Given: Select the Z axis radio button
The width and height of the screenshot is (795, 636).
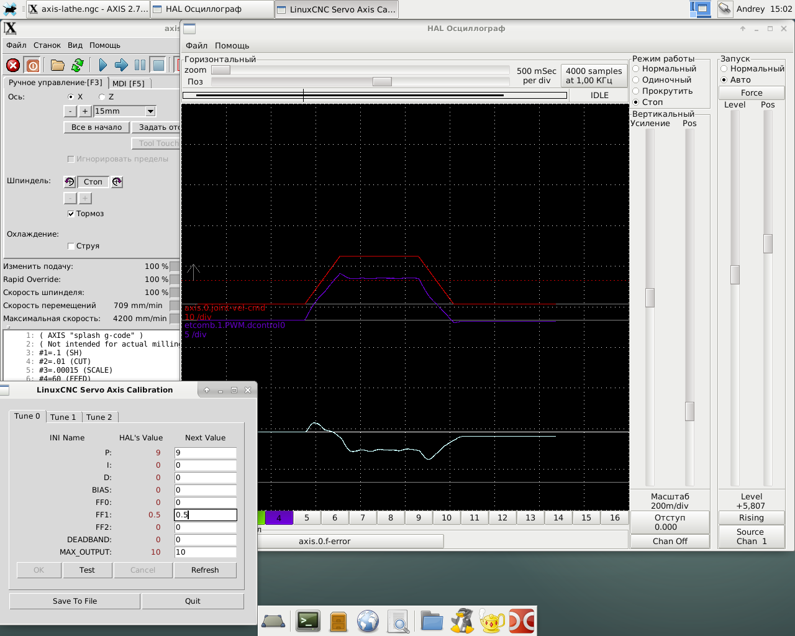Looking at the screenshot, I should (x=102, y=97).
